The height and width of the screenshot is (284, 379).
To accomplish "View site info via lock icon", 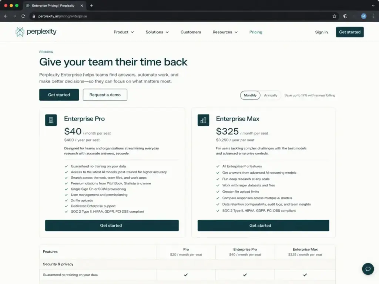I will [x=34, y=16].
